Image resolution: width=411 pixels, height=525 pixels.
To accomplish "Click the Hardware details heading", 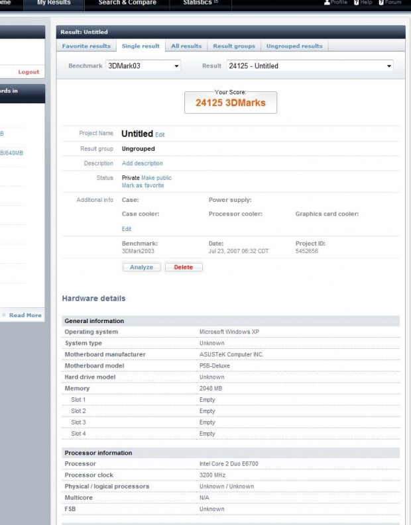I will click(94, 299).
